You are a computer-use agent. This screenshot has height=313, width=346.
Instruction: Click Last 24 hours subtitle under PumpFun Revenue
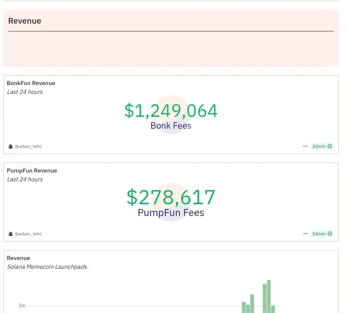tap(25, 179)
